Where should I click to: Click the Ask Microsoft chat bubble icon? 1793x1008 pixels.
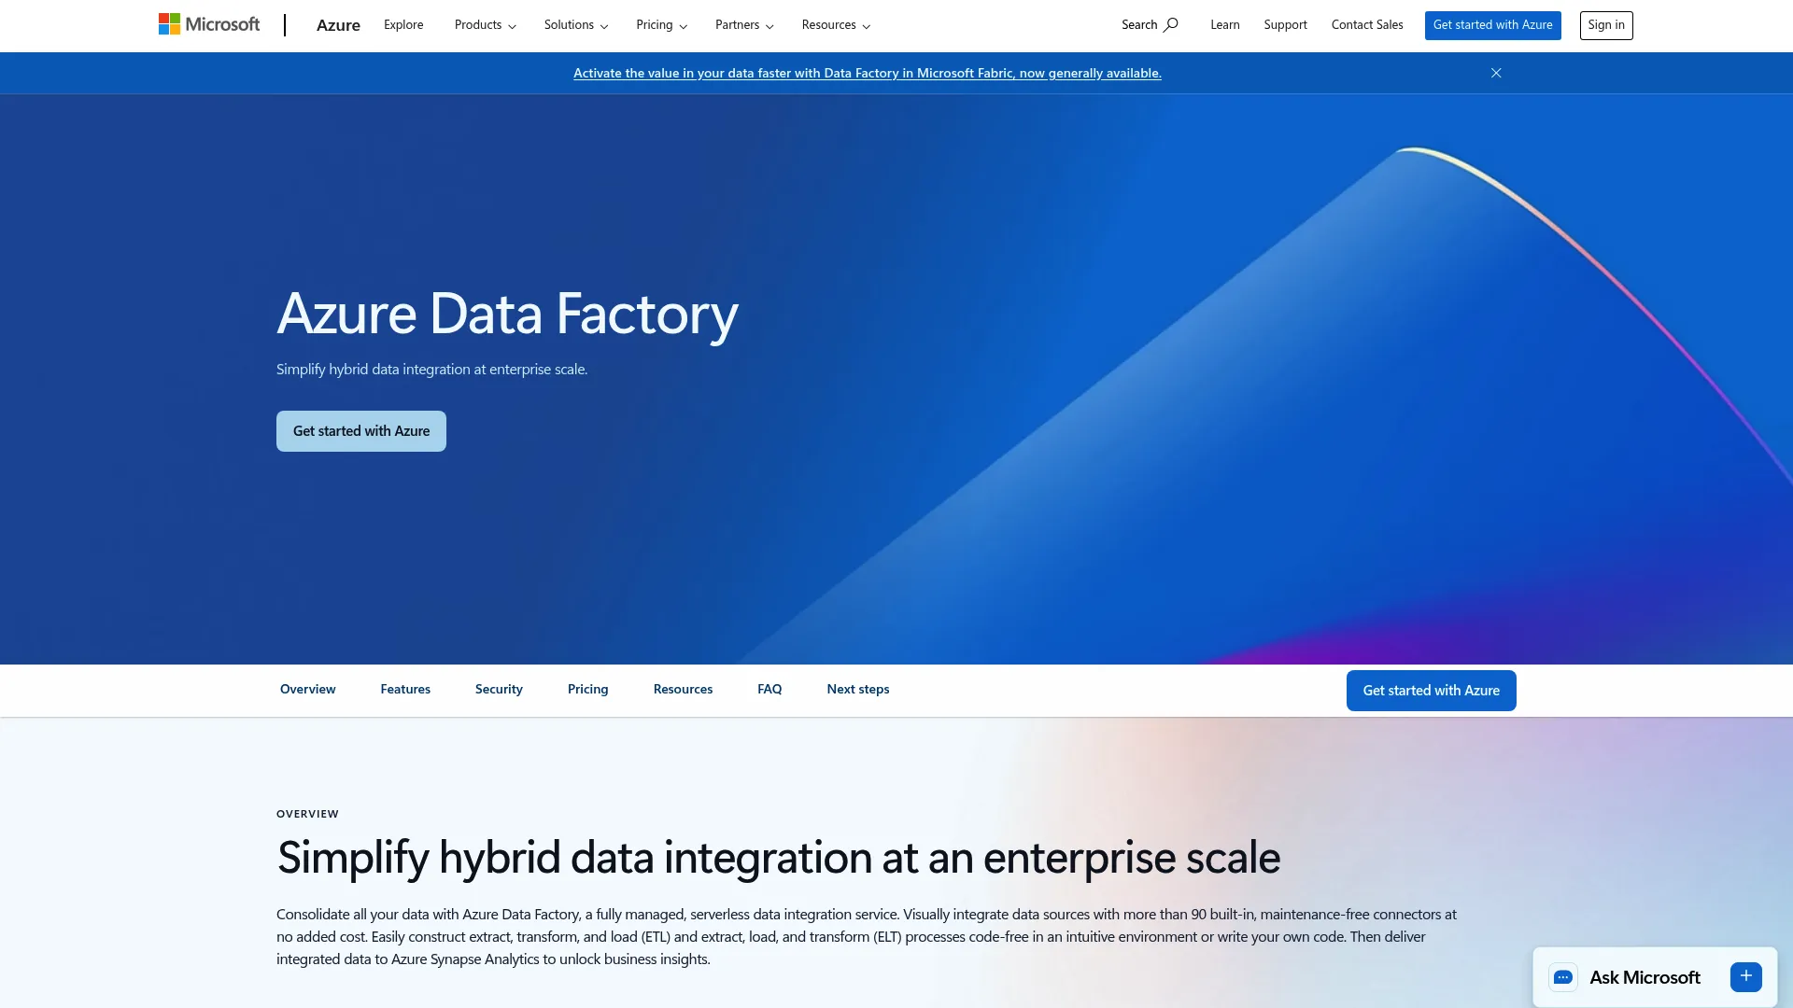(x=1563, y=977)
